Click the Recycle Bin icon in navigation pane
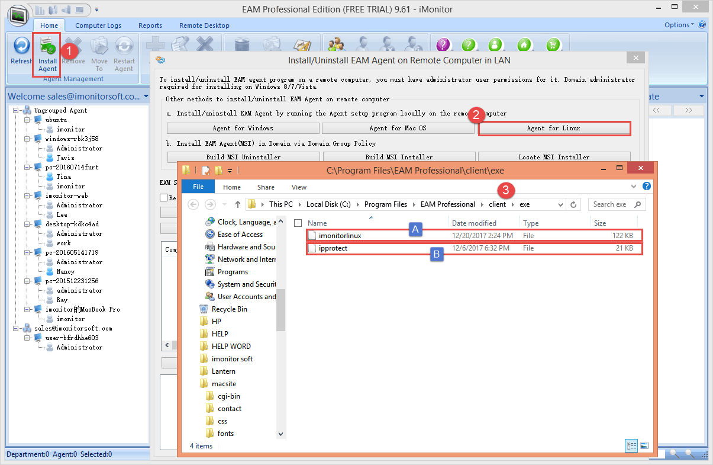Image resolution: width=713 pixels, height=465 pixels. (204, 309)
